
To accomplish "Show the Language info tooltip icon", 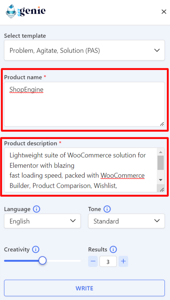I will click(x=36, y=209).
